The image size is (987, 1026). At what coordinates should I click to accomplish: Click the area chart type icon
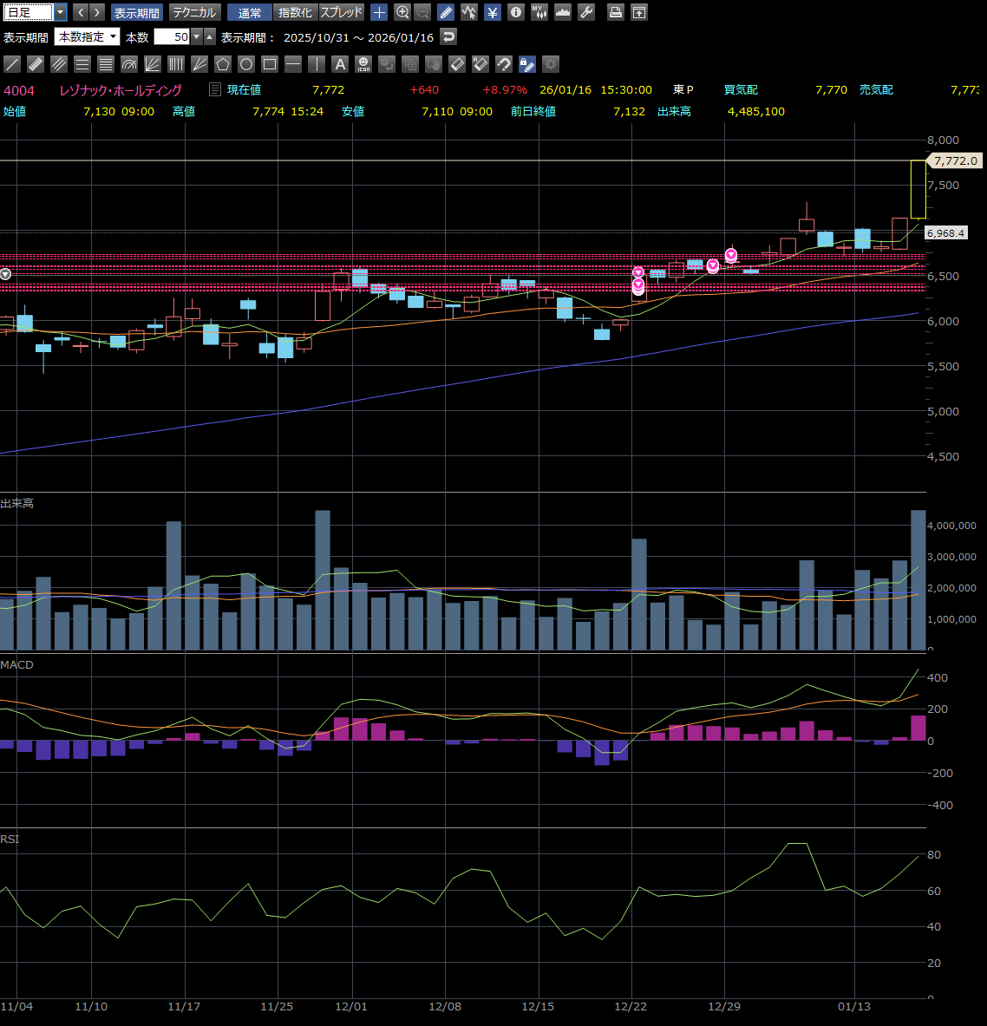point(563,12)
